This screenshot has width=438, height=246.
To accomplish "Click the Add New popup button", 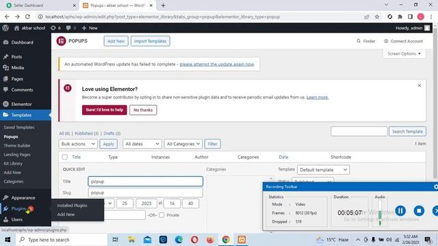I will [x=116, y=41].
